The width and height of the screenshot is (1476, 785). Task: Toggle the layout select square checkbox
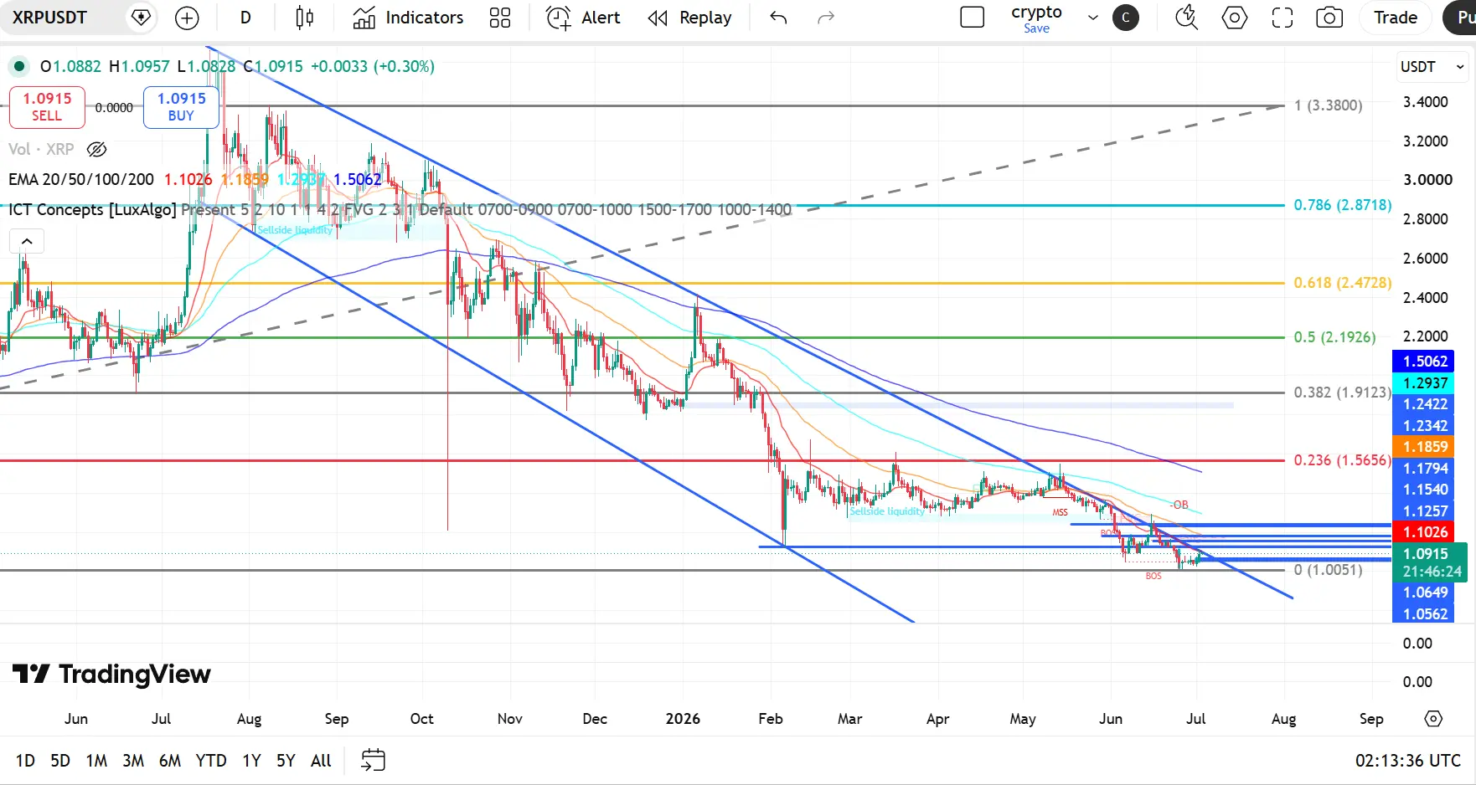(972, 18)
